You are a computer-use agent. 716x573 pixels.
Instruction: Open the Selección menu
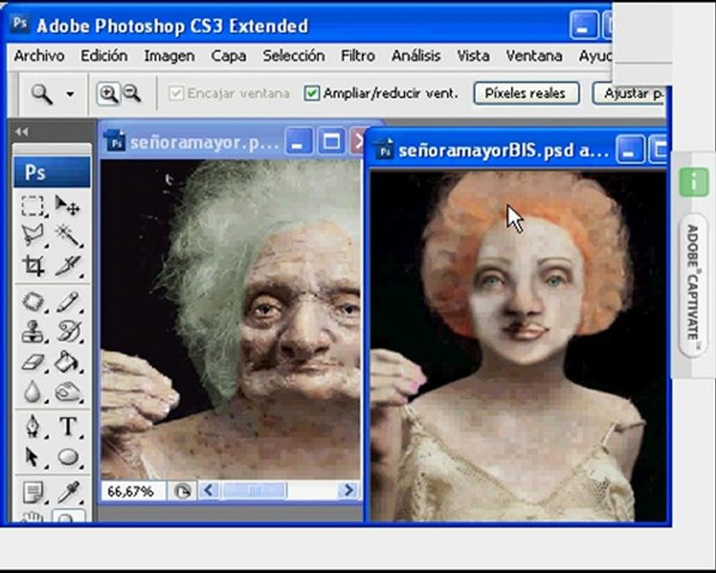pyautogui.click(x=294, y=56)
